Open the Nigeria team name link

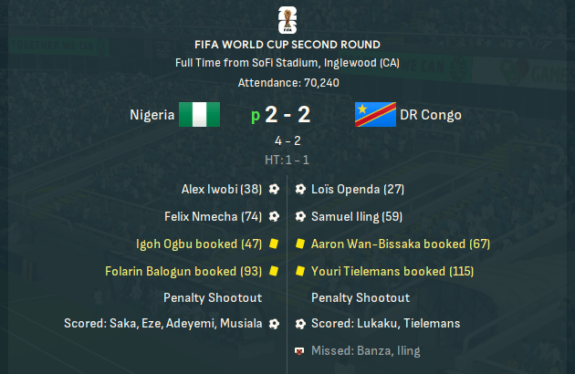point(152,115)
